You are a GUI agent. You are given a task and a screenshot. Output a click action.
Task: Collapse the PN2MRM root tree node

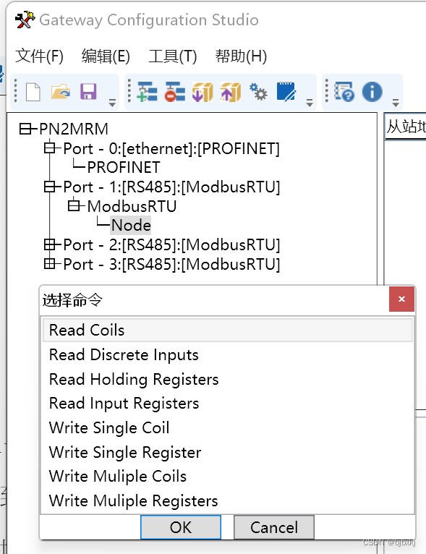[25, 129]
